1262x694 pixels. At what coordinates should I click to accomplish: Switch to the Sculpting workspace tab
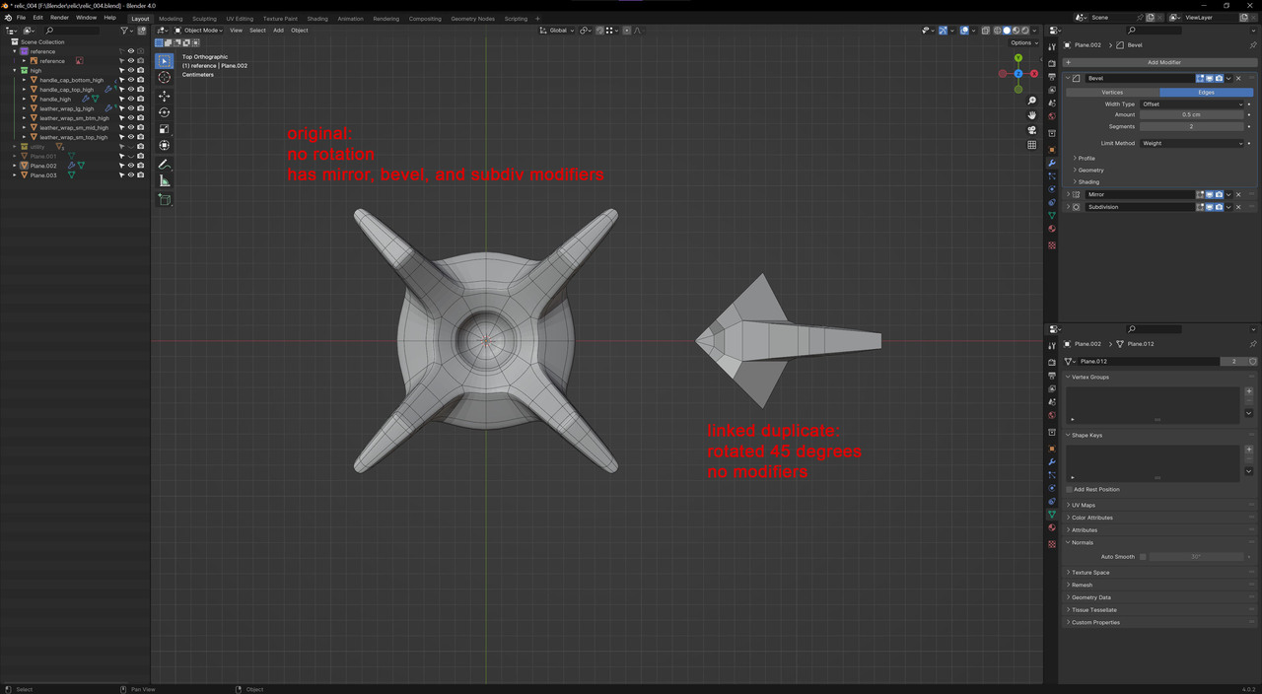(204, 19)
